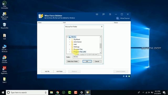The height and width of the screenshot is (95, 168).
Task: Click the scroll up arrow in folder tree
Action: tap(101, 37)
